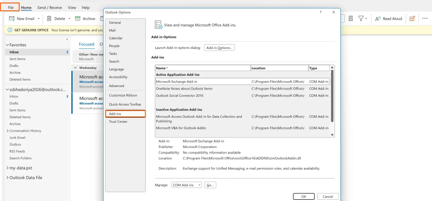
Task: Click Cancel in Outlook Options
Action: click(328, 197)
